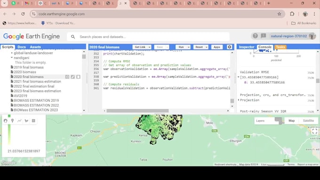Select the draw line tool
Screen dimensions: 320x180
click(19, 121)
